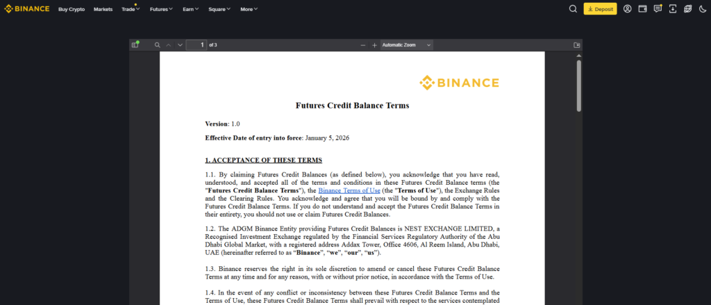This screenshot has width=711, height=305.
Task: Click the '1. ACCEPTANCE OF THESE TERMS' heading
Action: 263,160
